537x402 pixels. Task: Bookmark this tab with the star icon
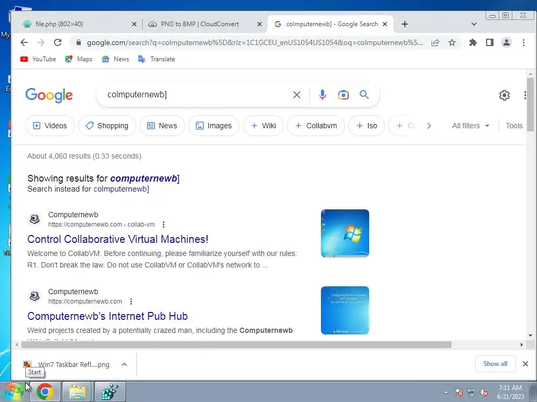tap(452, 42)
